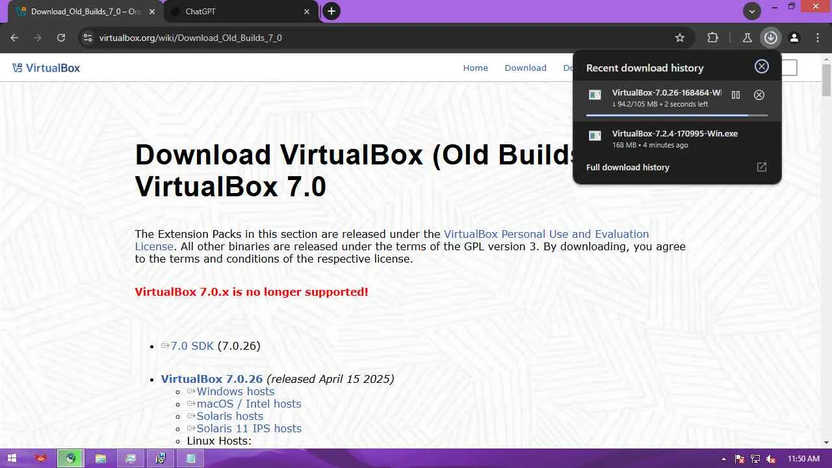Click the "(released April 15 2025)" text
This screenshot has width=832, height=468.
coord(330,379)
